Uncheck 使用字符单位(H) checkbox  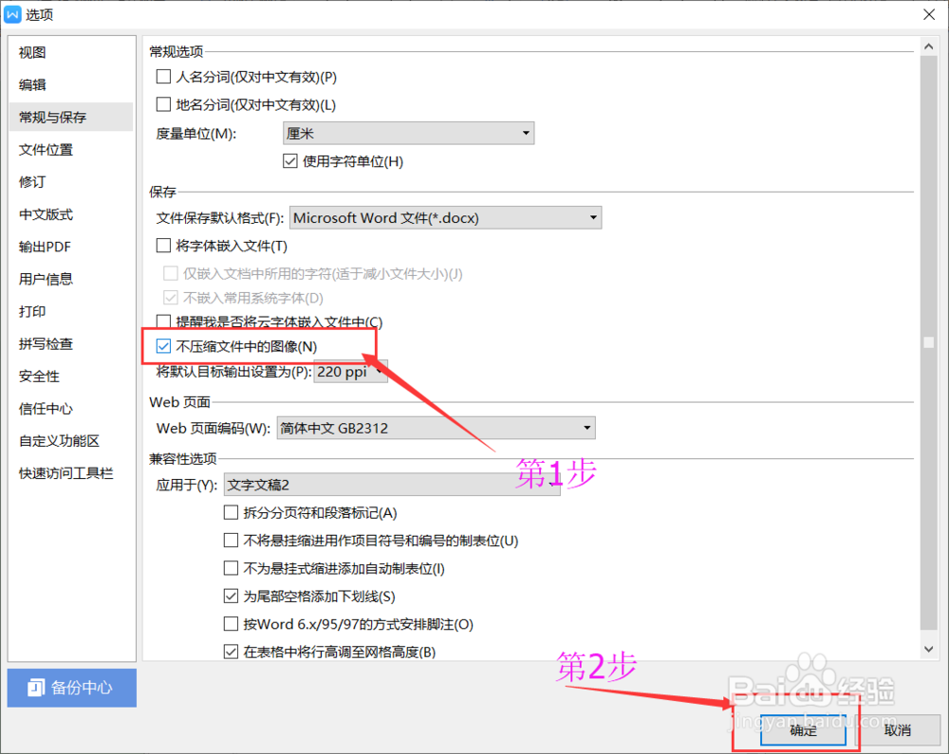[x=289, y=161]
